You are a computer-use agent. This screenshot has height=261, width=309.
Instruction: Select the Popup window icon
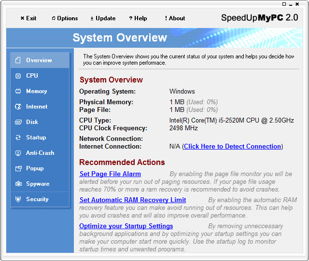point(18,168)
